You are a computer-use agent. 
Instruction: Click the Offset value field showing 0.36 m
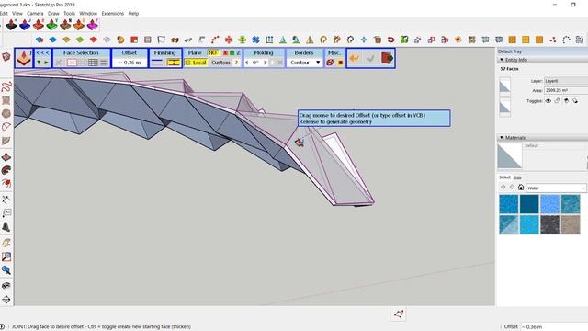130,63
